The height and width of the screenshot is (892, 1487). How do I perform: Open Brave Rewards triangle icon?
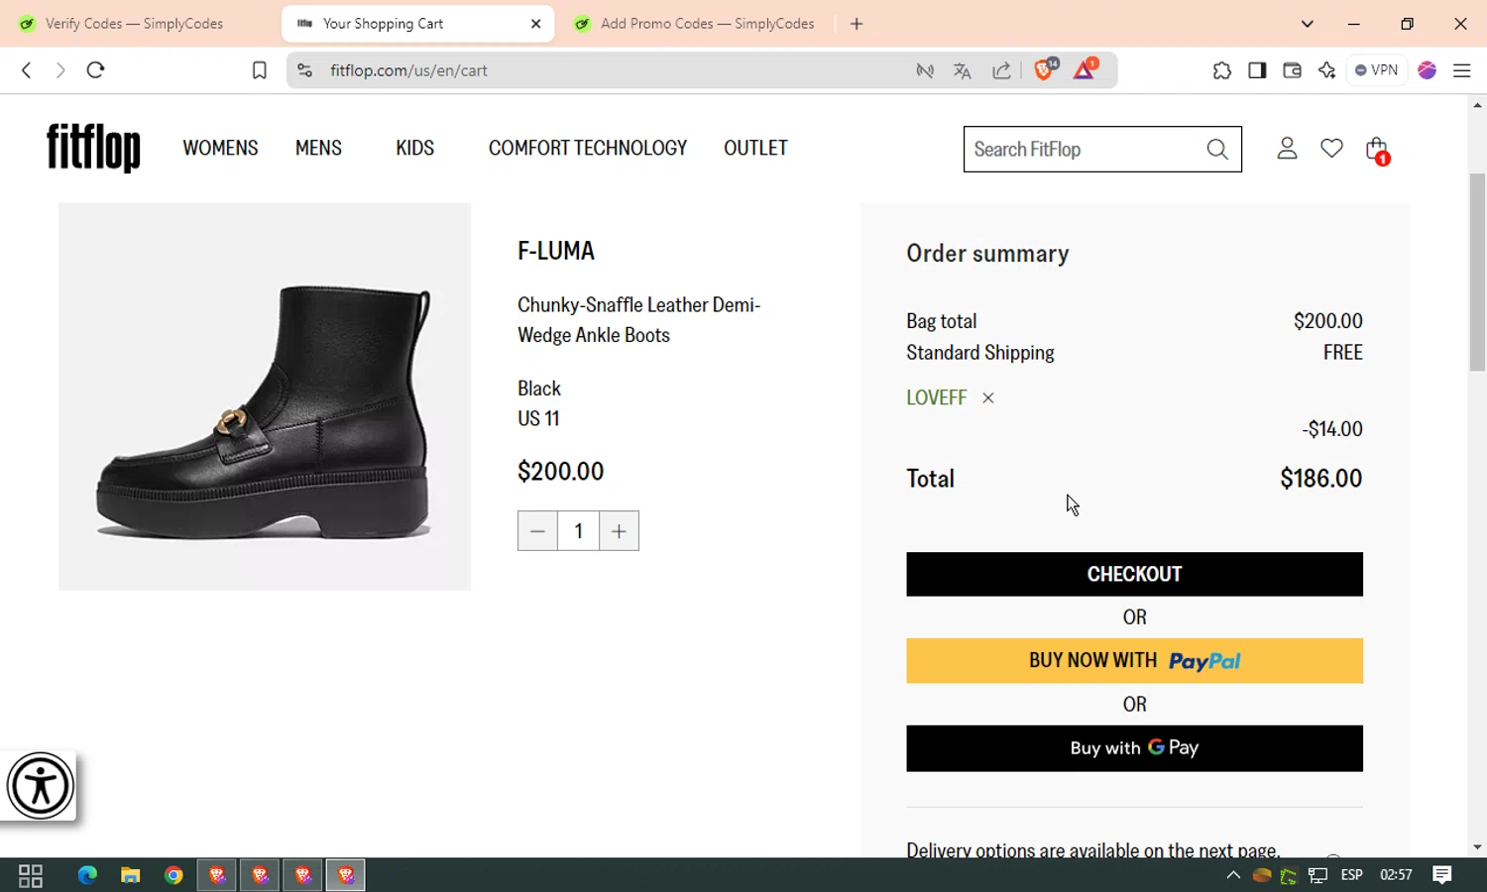1085,69
